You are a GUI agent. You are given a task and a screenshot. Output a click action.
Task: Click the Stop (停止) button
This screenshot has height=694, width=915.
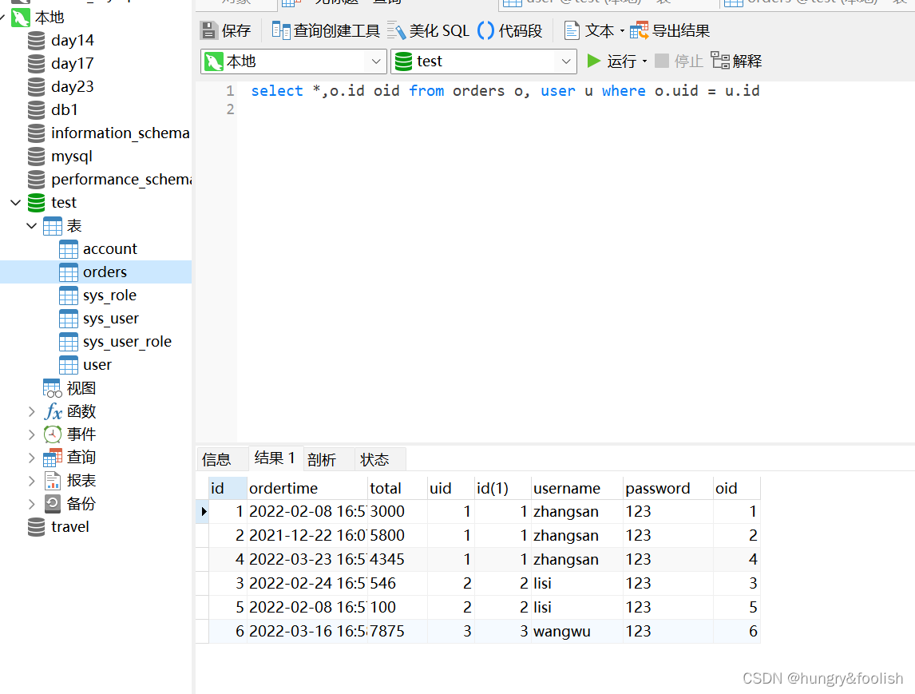coord(679,61)
